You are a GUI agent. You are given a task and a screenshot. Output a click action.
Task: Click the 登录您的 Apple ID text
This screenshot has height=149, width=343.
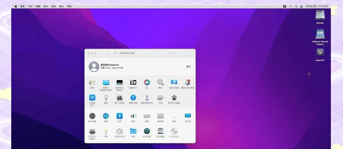(x=109, y=65)
